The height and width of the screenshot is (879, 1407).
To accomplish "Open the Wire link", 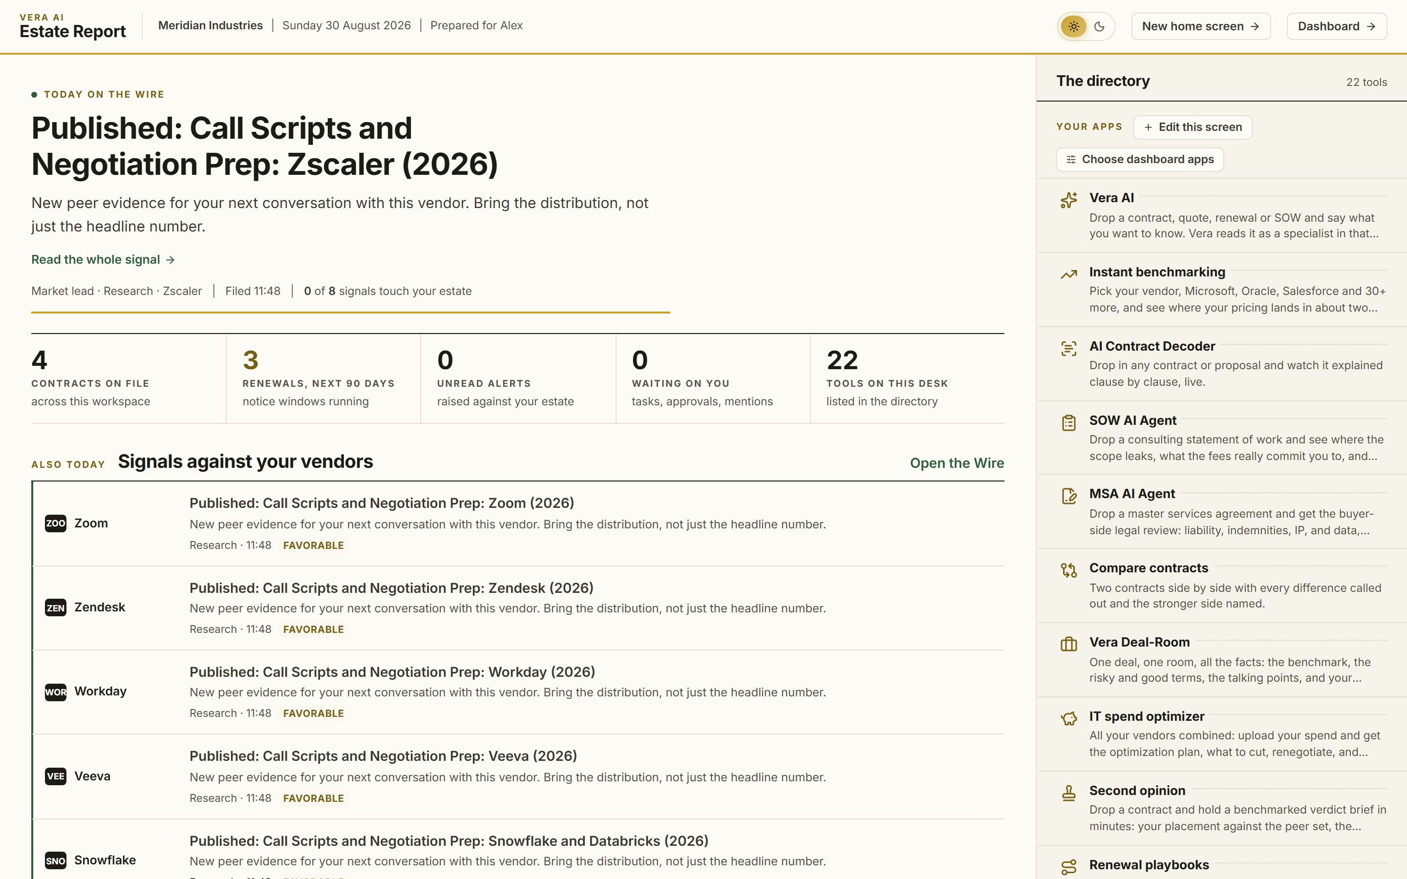I will click(957, 463).
